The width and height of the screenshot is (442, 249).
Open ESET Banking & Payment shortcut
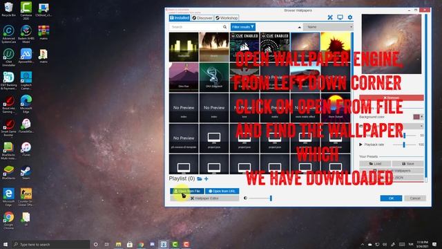point(8,81)
